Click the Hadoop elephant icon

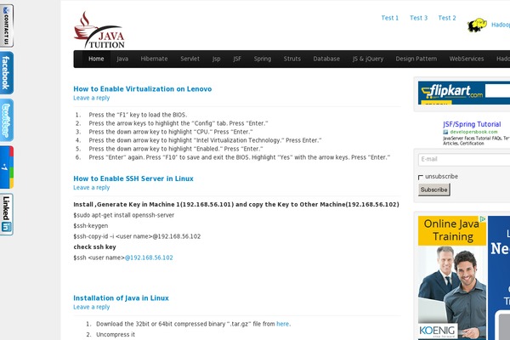[x=477, y=25]
